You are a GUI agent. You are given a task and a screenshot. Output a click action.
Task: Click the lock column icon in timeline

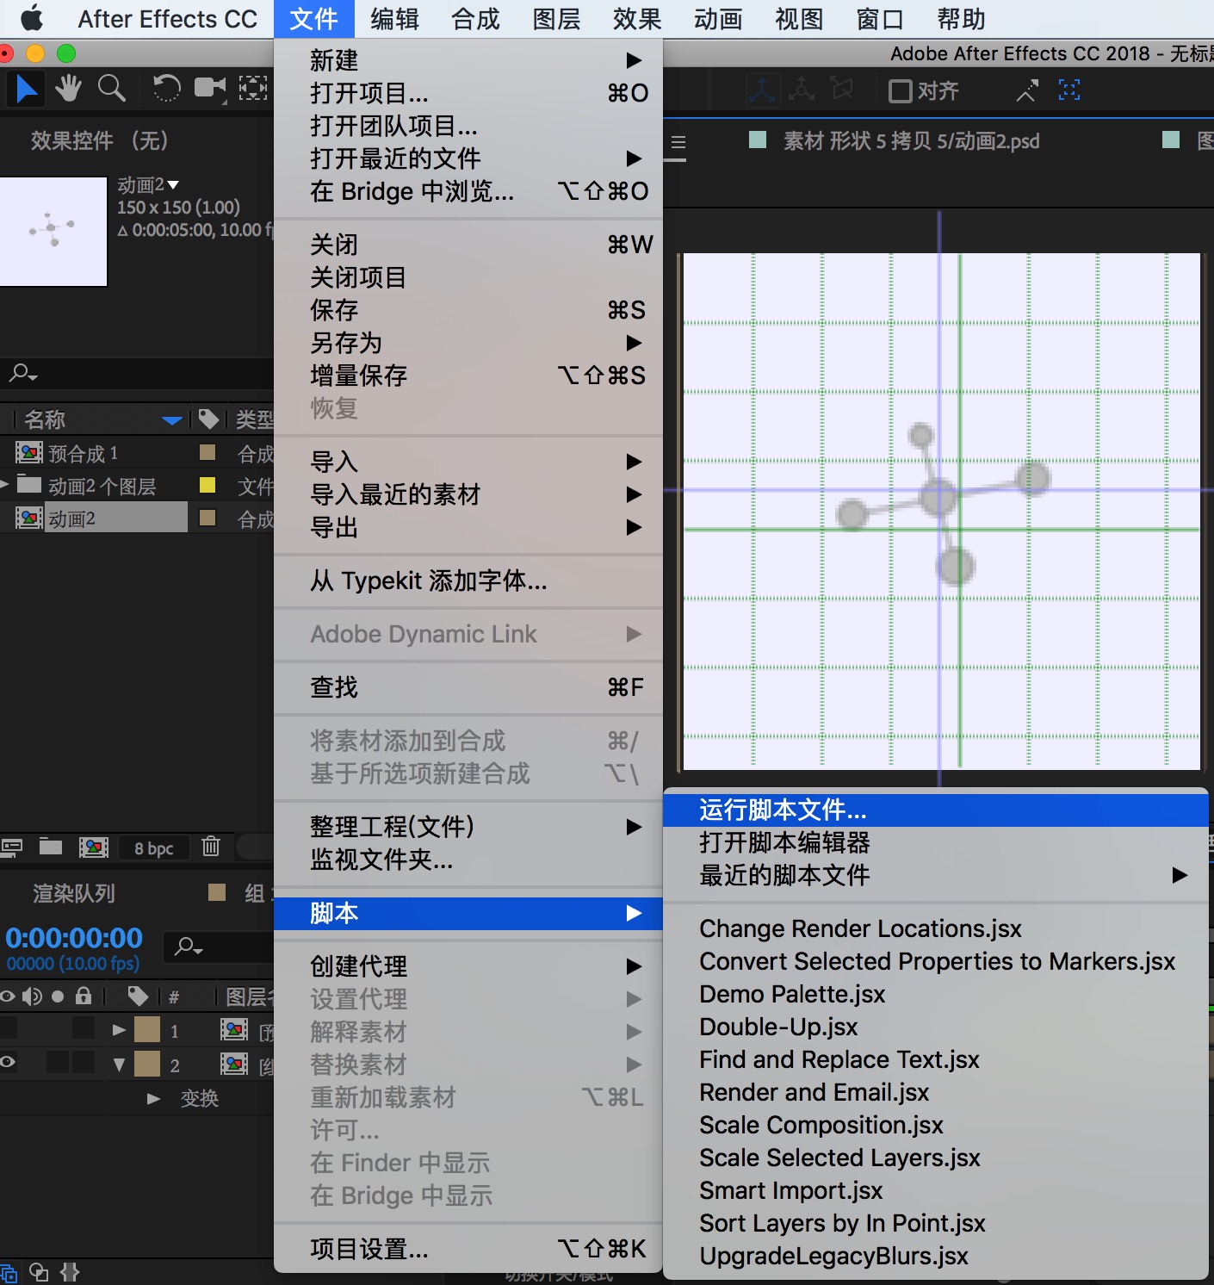[x=84, y=996]
